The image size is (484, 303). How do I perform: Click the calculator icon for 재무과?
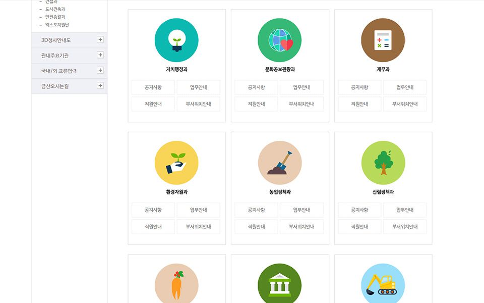tap(383, 40)
